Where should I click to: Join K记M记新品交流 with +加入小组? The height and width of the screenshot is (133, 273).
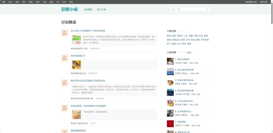(194, 105)
